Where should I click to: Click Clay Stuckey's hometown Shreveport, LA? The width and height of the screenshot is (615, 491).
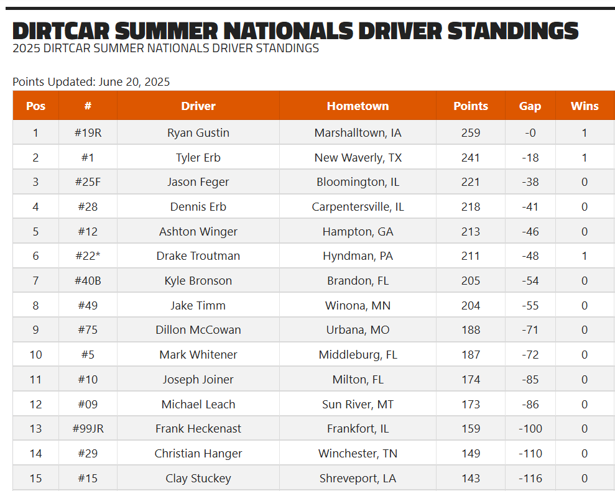coord(358,478)
